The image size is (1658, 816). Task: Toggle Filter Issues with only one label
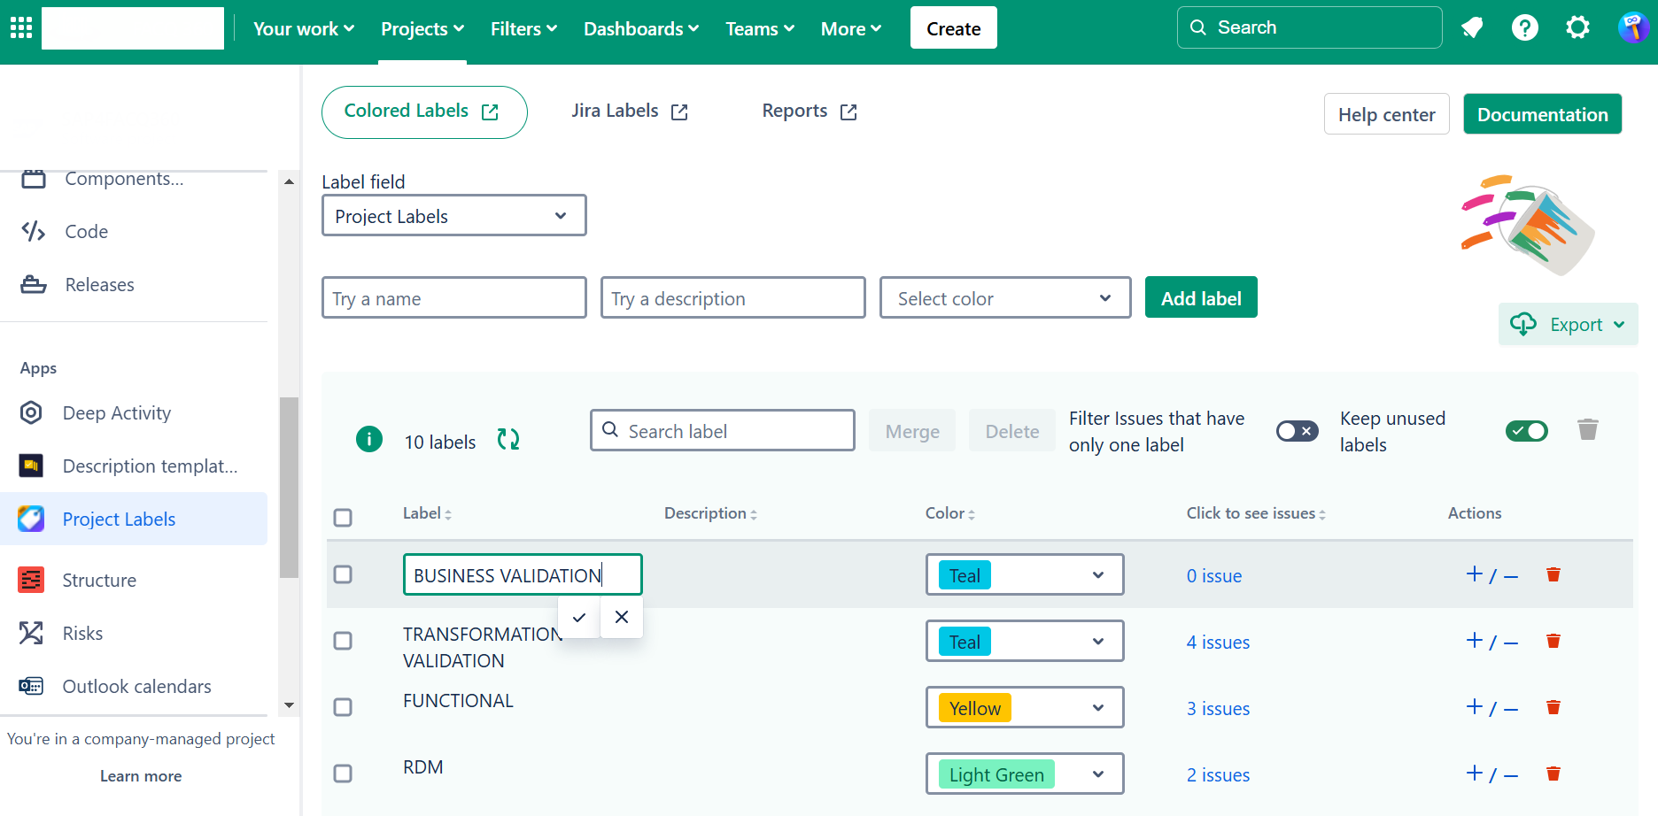pyautogui.click(x=1297, y=431)
